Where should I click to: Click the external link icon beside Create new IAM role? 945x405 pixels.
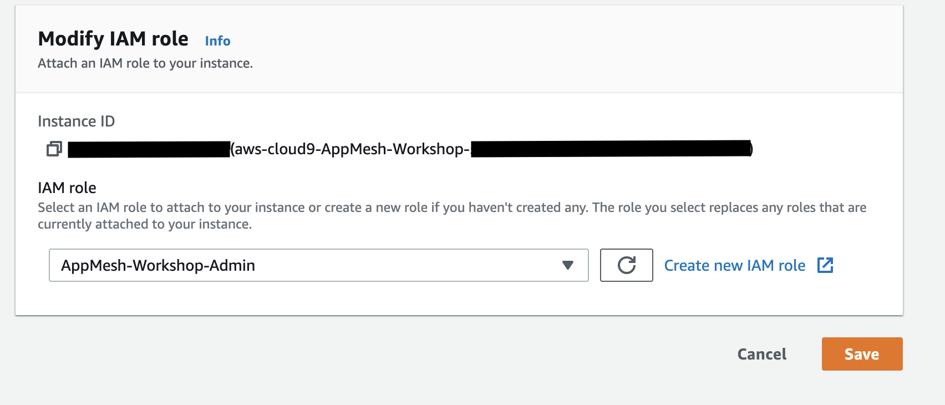coord(825,265)
